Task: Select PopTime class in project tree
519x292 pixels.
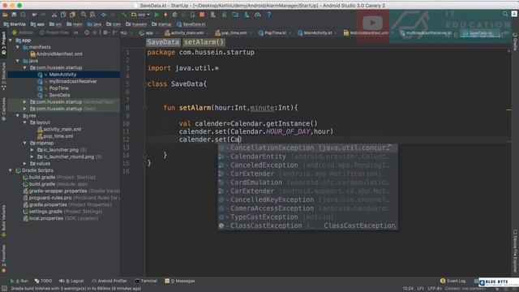Action: click(x=58, y=88)
